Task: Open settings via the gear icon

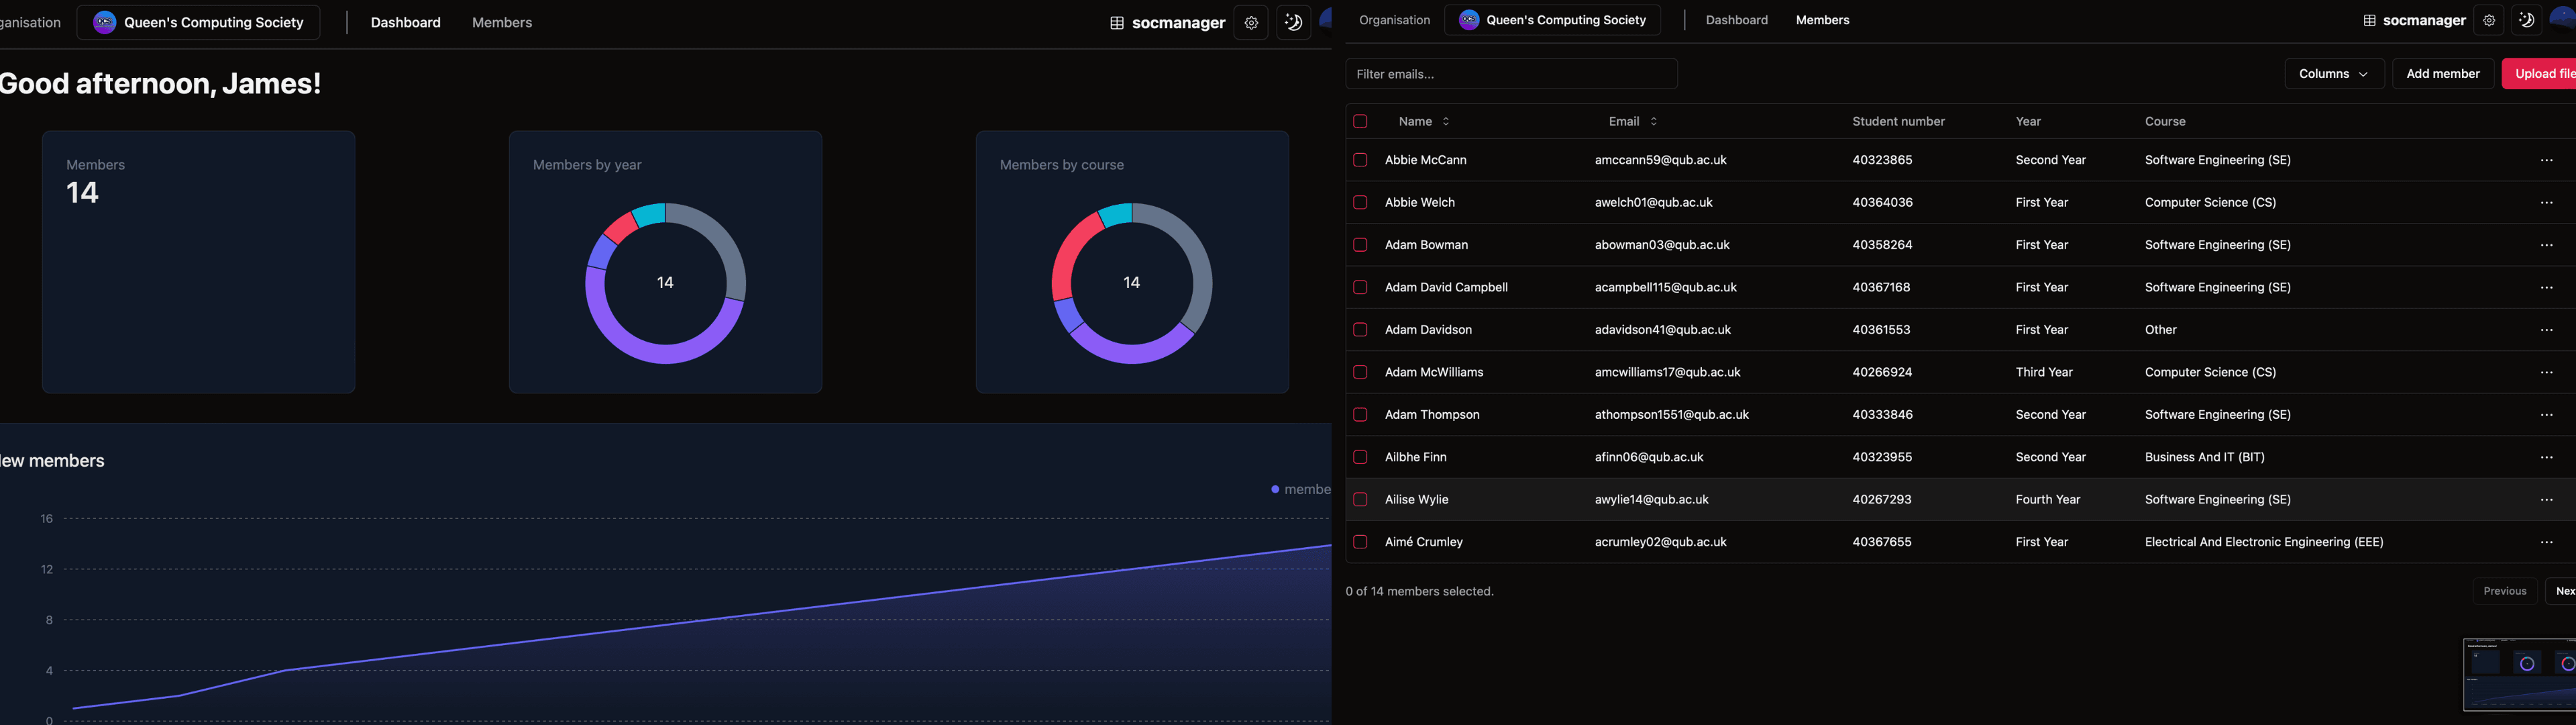Action: 2489,20
